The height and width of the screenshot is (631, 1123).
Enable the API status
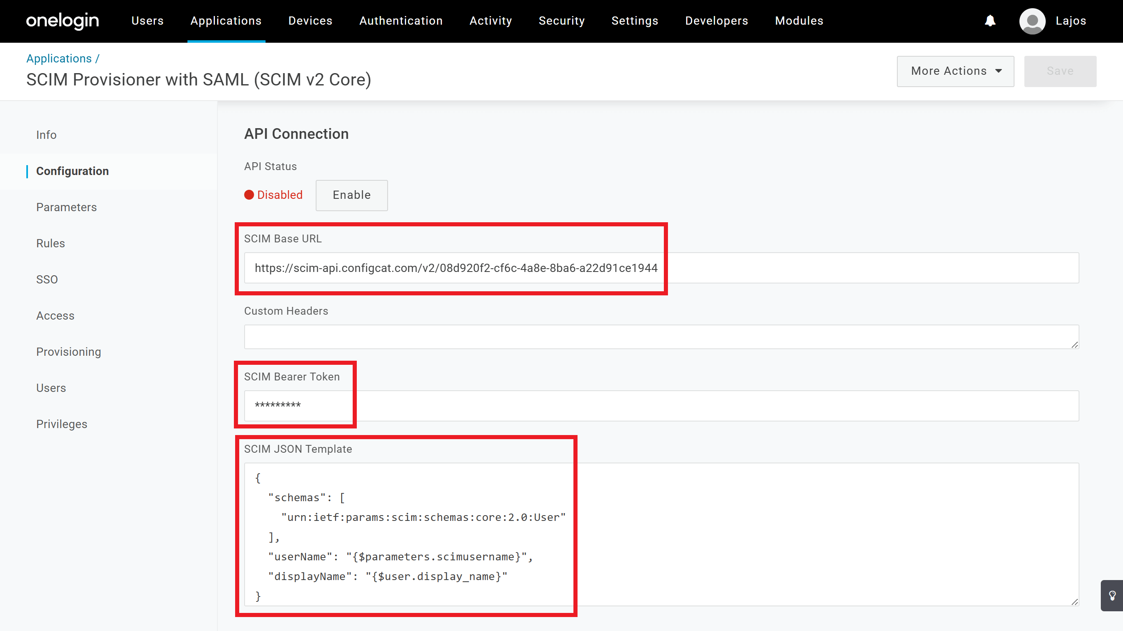click(351, 195)
